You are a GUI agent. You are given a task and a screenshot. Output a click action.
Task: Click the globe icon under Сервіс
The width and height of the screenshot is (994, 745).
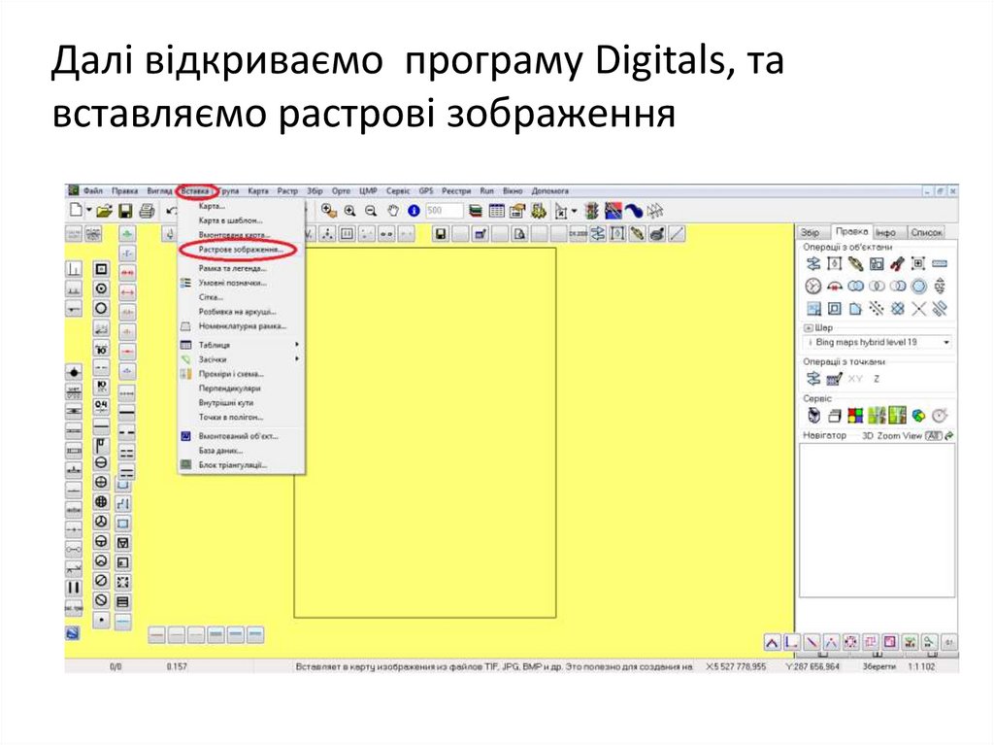[918, 417]
